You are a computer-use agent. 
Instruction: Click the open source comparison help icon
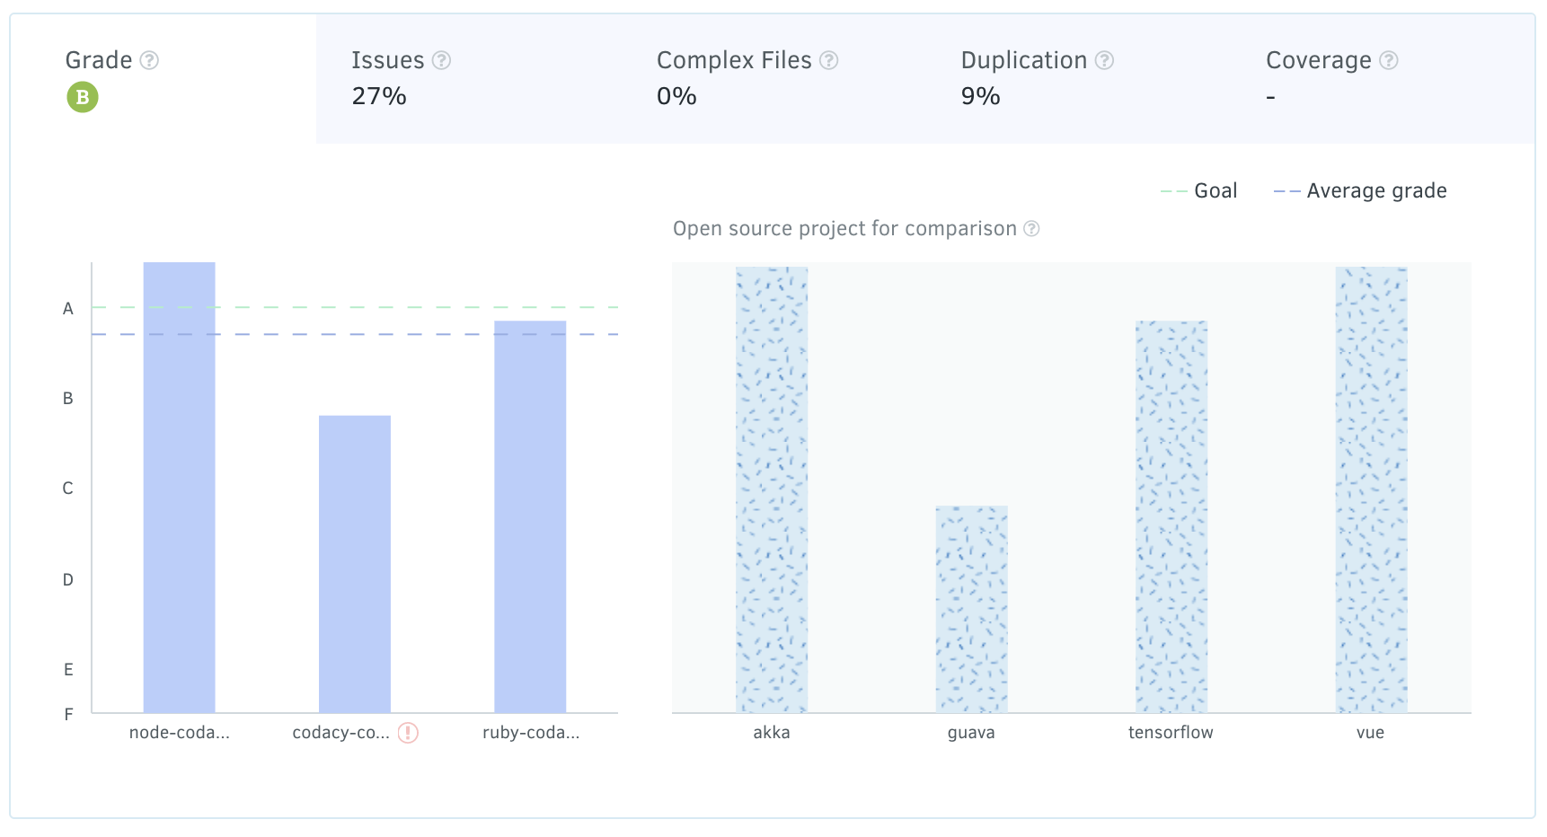1031,229
